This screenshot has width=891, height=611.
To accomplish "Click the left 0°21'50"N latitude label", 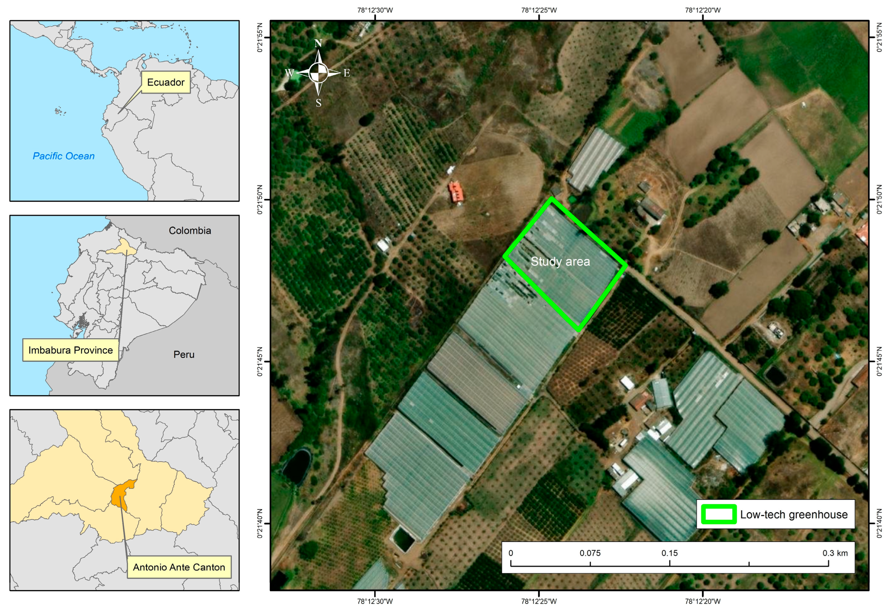I will [x=260, y=200].
